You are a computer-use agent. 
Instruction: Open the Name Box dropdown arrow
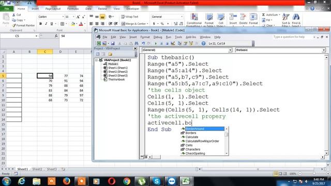[36, 36]
